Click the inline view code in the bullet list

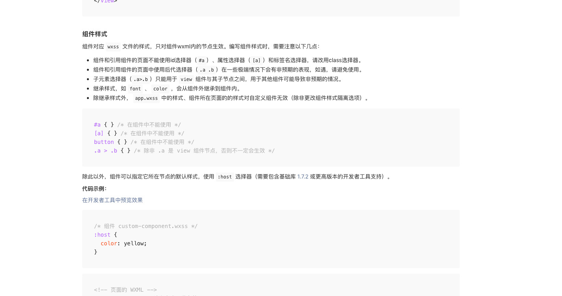[186, 79]
